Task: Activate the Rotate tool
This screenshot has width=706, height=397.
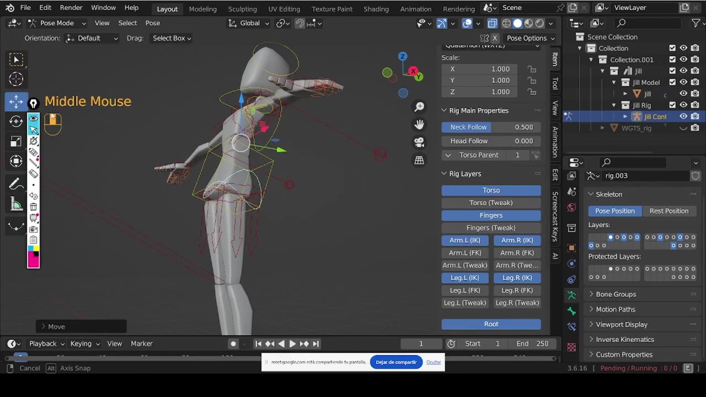Action: (16, 121)
